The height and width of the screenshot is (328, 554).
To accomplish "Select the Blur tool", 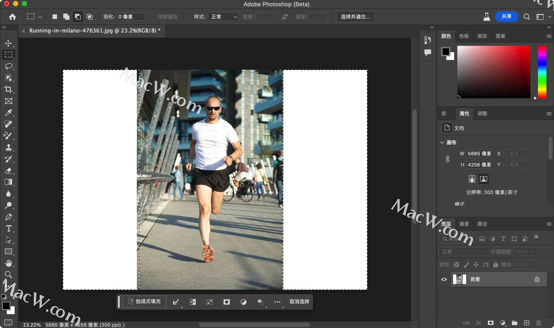I will coord(8,194).
